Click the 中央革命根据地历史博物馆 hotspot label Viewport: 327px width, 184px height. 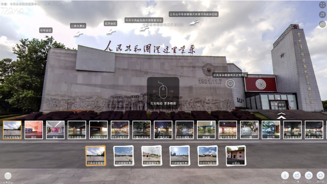(230, 75)
